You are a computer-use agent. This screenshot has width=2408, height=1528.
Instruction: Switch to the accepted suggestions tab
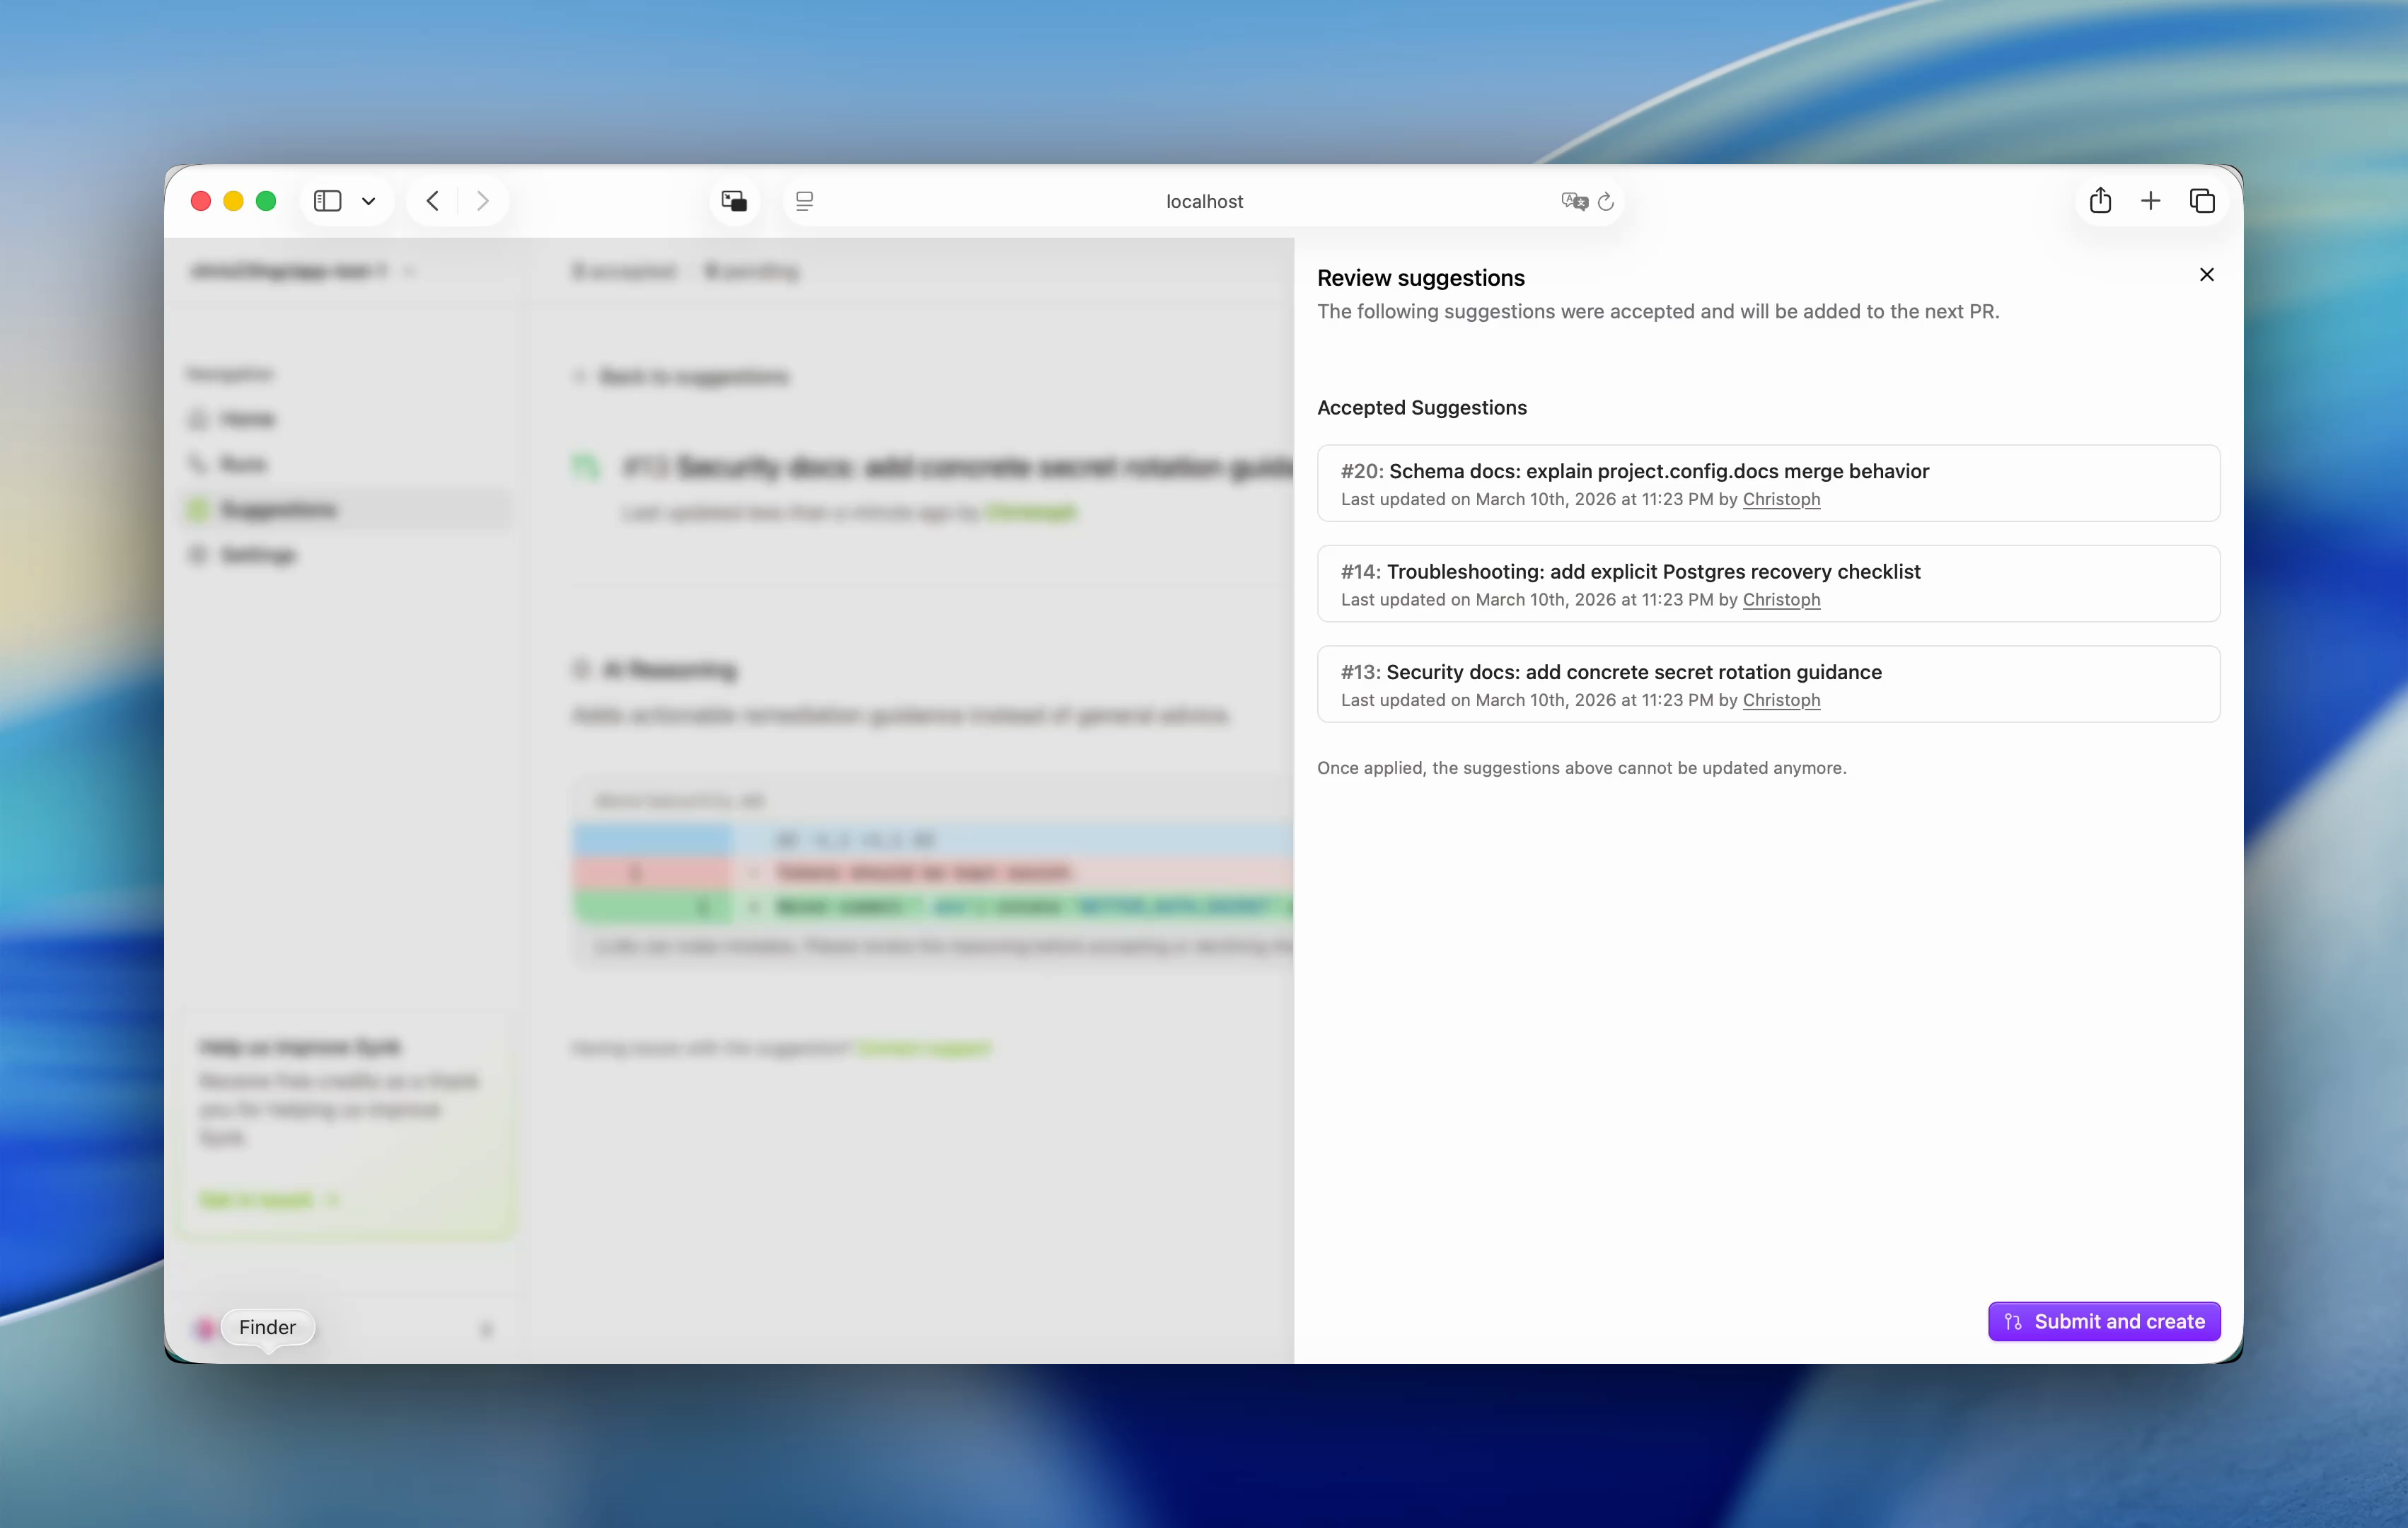623,270
